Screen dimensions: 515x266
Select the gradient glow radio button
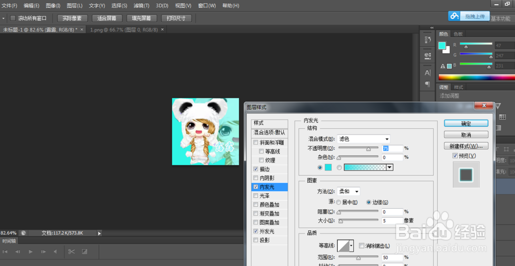click(339, 168)
